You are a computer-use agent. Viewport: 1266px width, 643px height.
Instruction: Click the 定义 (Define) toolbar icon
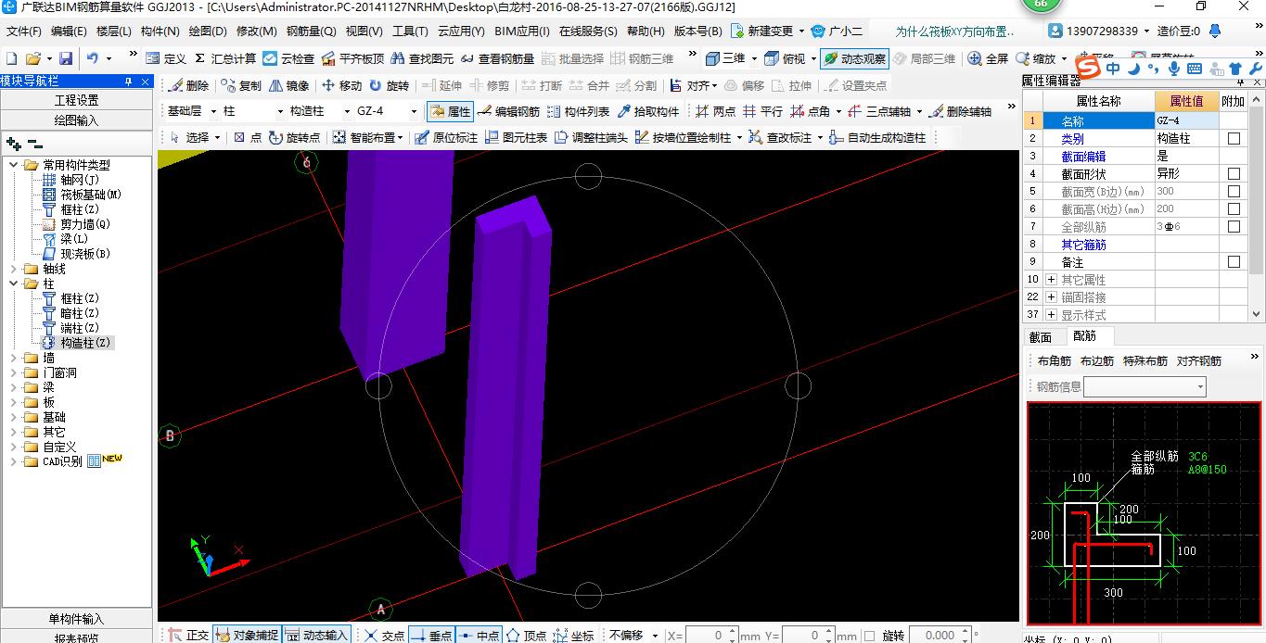pyautogui.click(x=165, y=58)
